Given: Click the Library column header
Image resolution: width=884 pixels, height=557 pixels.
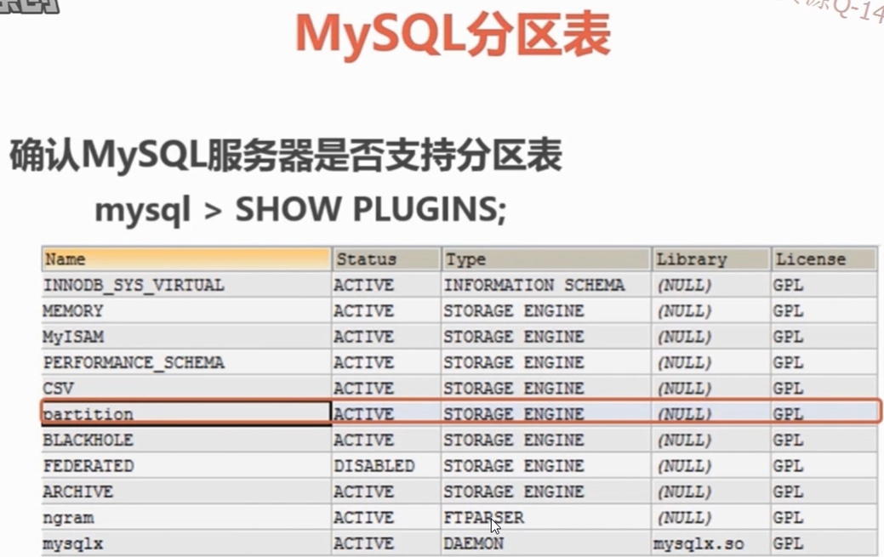Looking at the screenshot, I should (711, 259).
